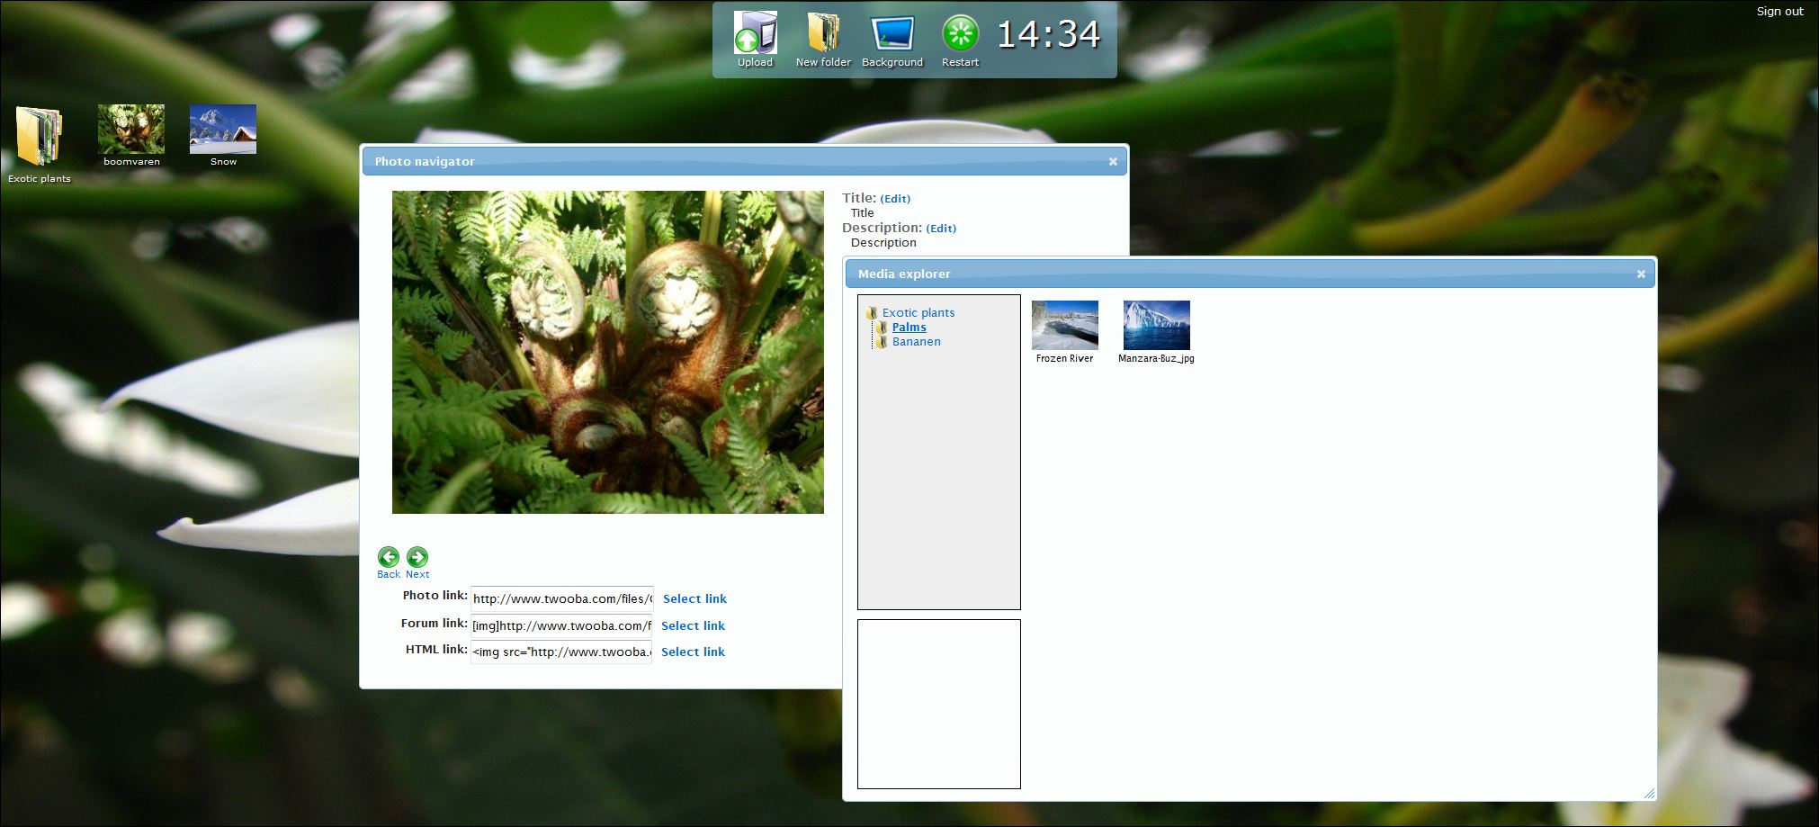Click Select link for HTML link
The width and height of the screenshot is (1819, 827).
pyautogui.click(x=693, y=652)
